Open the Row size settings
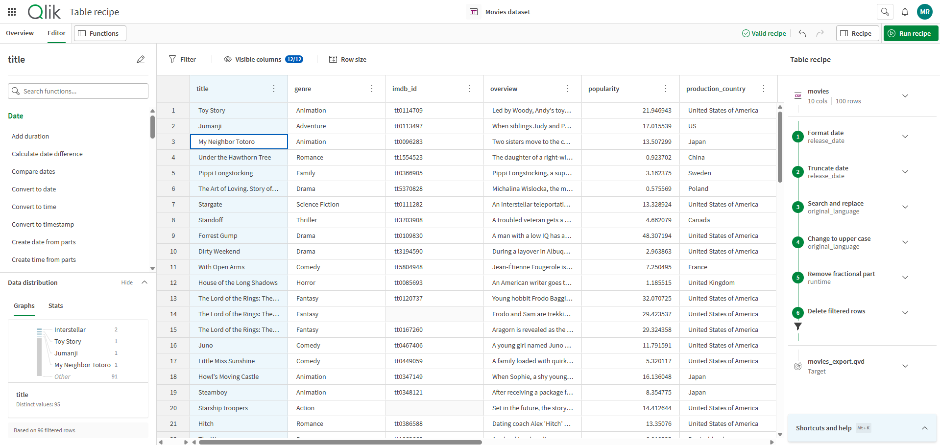 coord(348,59)
